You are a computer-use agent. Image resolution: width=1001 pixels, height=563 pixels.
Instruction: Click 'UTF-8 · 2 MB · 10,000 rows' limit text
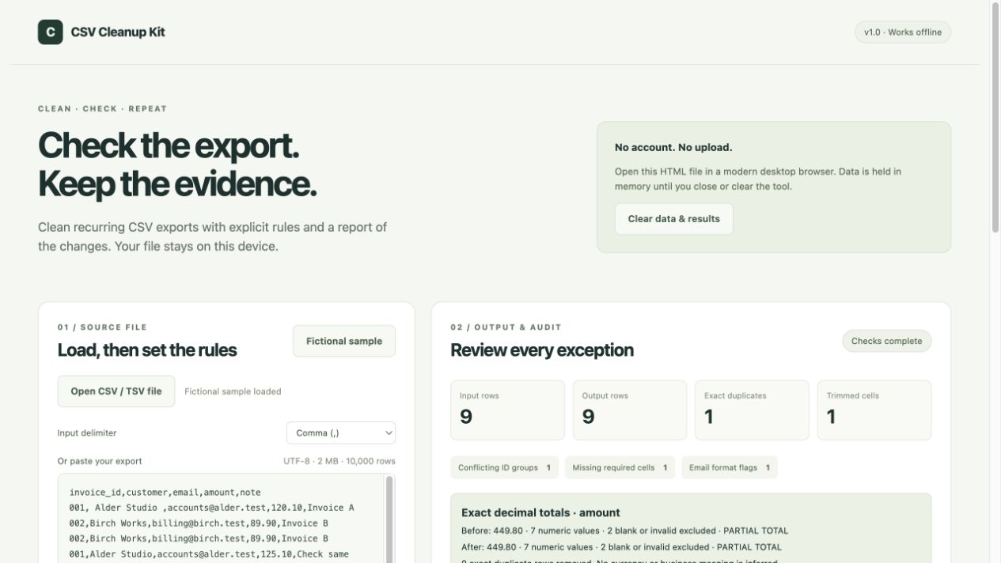(x=339, y=461)
